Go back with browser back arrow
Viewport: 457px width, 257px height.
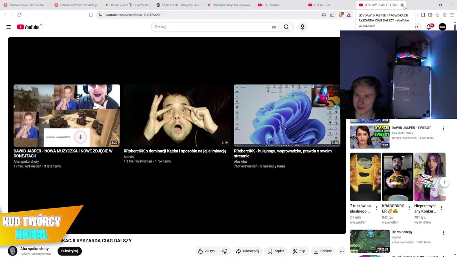tap(5, 15)
